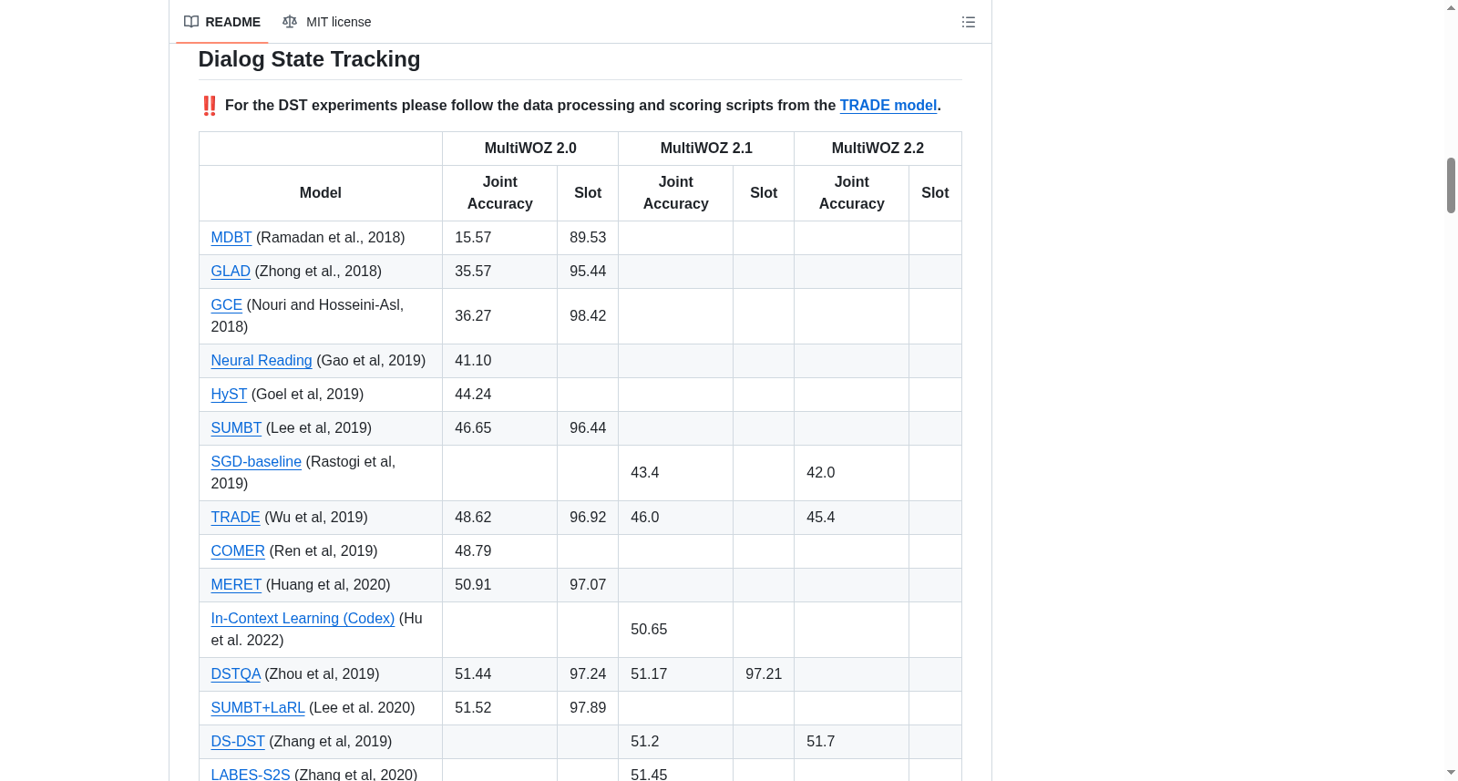The height and width of the screenshot is (781, 1458).
Task: Open the TRADE model link
Action: click(x=888, y=106)
